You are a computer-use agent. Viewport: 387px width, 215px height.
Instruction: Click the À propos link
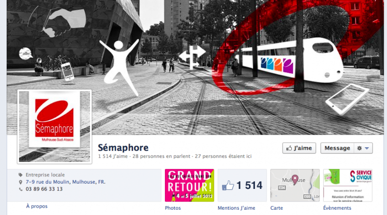(x=37, y=206)
